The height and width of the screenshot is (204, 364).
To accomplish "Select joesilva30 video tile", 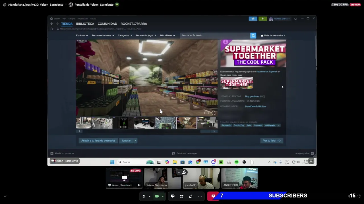I will pos(200,178).
